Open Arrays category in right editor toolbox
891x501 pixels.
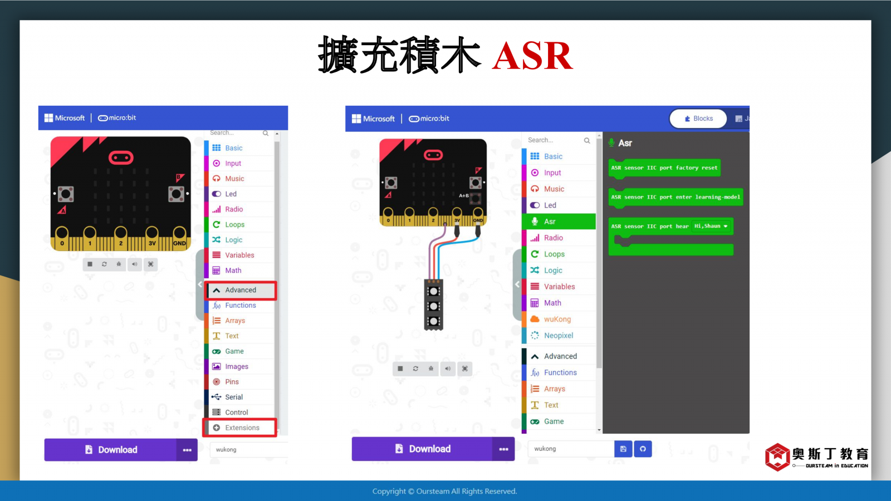559,389
